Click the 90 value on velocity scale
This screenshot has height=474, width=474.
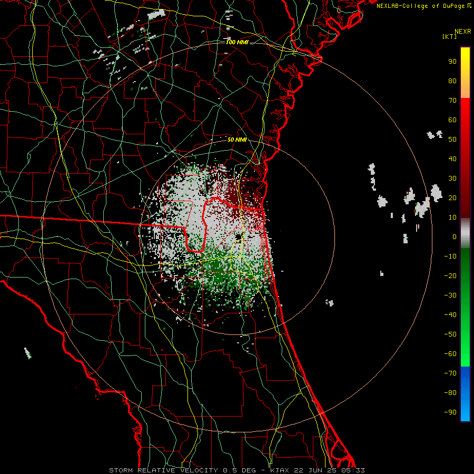point(452,62)
